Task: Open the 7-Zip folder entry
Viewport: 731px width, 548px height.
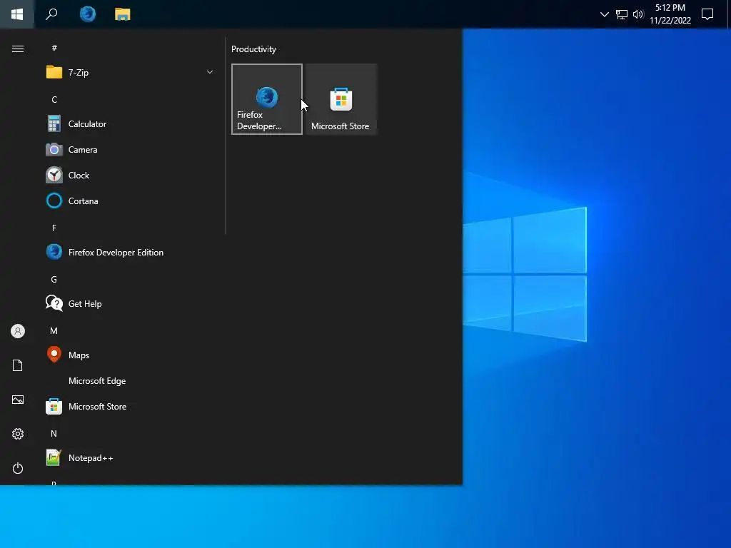Action: (130, 72)
